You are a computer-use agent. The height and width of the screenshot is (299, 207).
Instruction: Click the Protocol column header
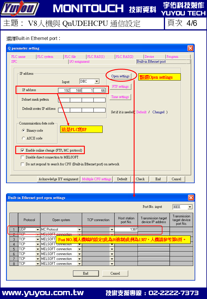click(29, 220)
